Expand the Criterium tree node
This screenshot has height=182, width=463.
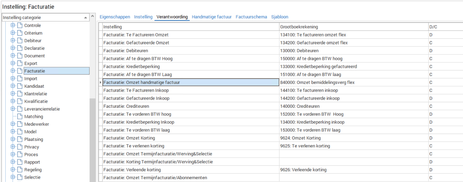click(13, 33)
